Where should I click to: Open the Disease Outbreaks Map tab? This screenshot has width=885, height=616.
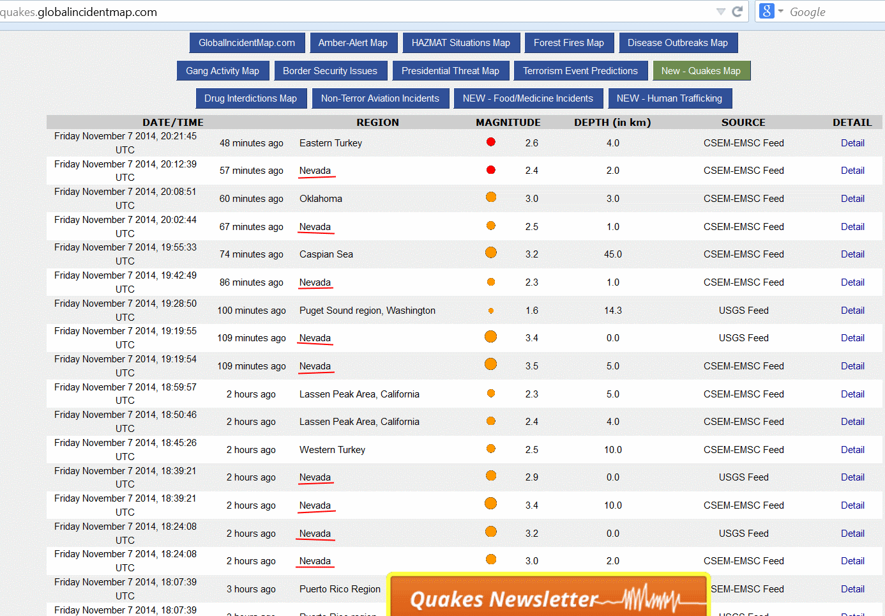point(678,43)
